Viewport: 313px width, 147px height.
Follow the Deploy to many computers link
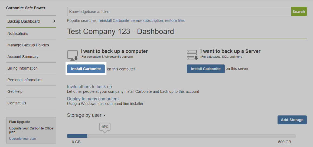(93, 99)
